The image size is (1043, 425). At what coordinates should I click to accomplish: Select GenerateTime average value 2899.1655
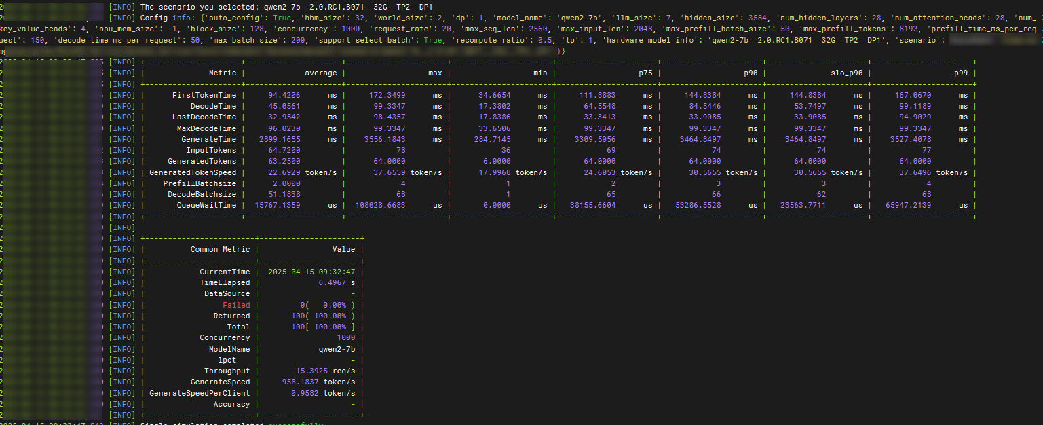point(280,139)
